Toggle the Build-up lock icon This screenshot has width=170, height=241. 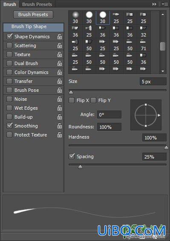(60, 117)
